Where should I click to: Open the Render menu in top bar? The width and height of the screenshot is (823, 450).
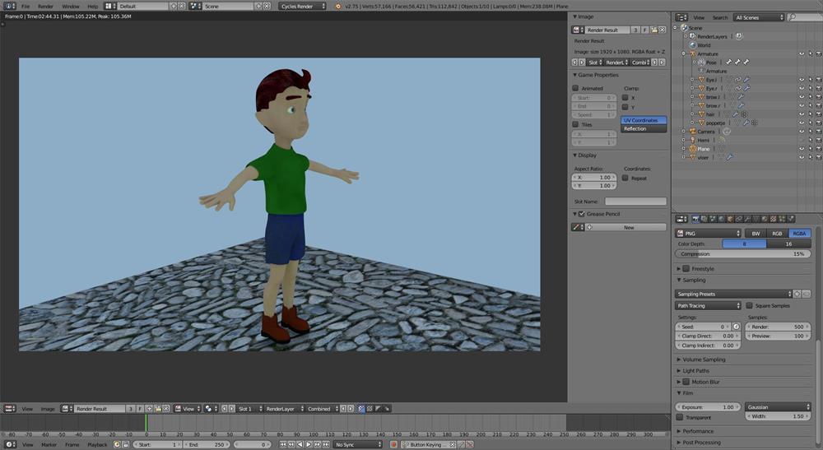[45, 6]
